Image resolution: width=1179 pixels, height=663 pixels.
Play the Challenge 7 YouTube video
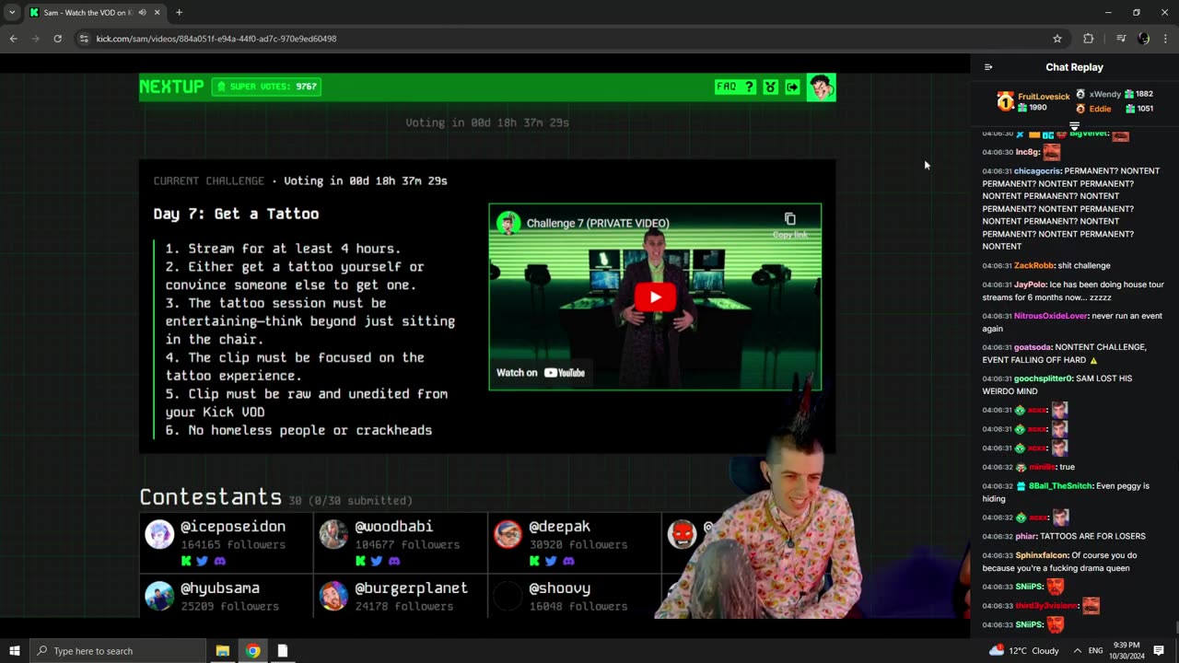655,297
